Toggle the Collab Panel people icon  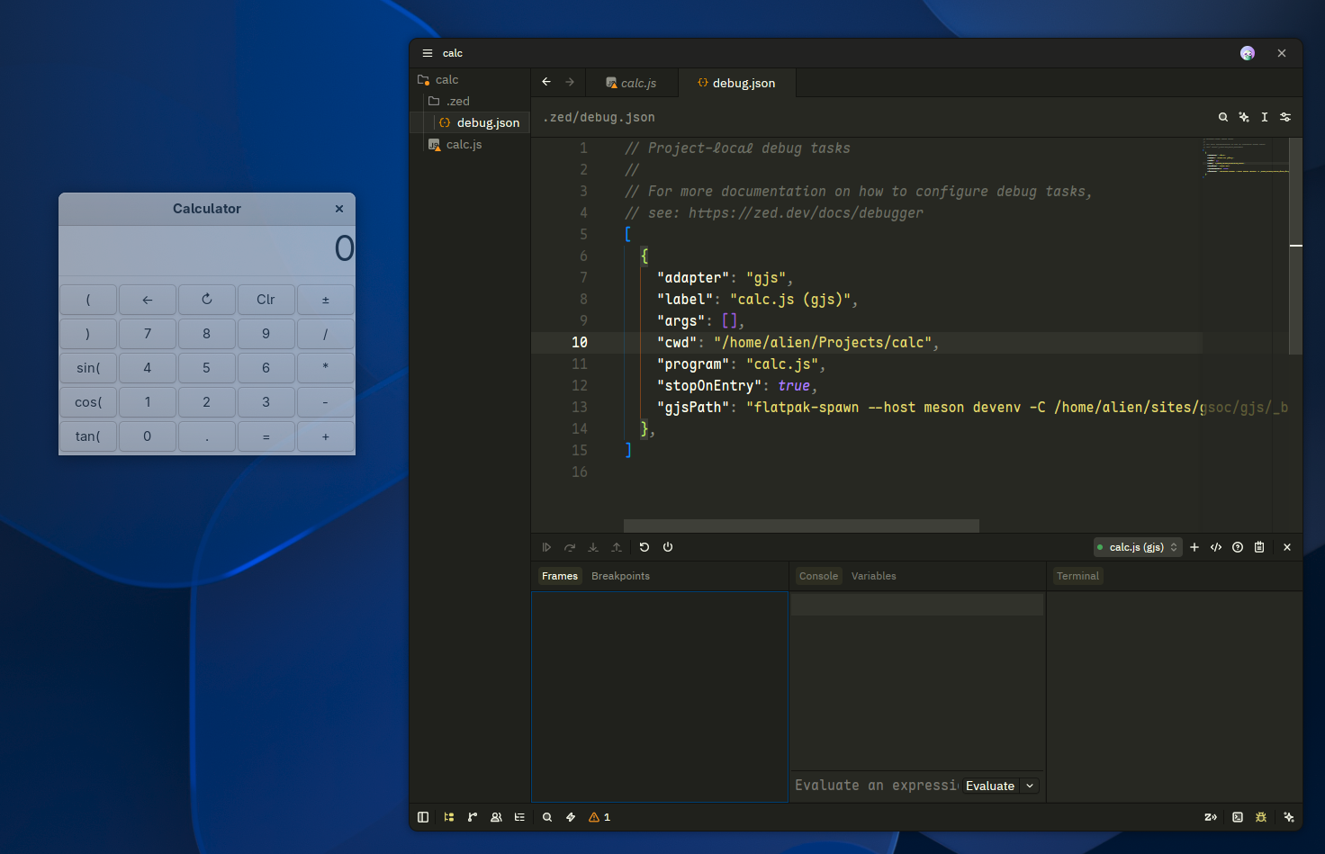point(496,817)
